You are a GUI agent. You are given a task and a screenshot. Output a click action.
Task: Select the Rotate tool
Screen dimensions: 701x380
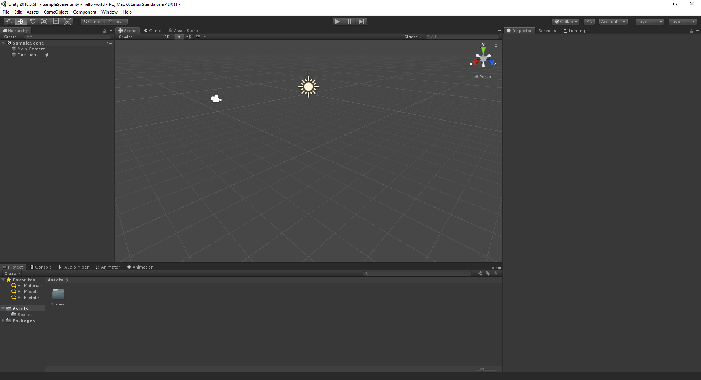pos(32,21)
